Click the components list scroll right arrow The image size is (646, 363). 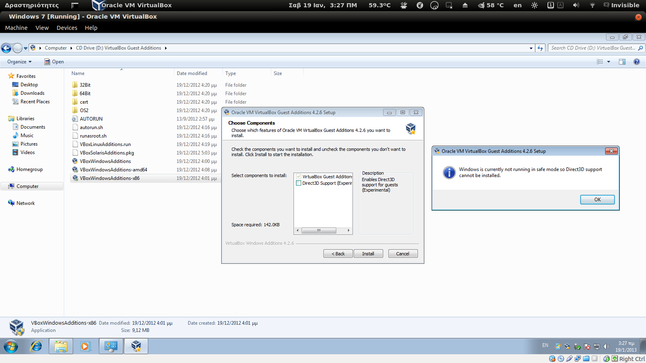tap(349, 231)
